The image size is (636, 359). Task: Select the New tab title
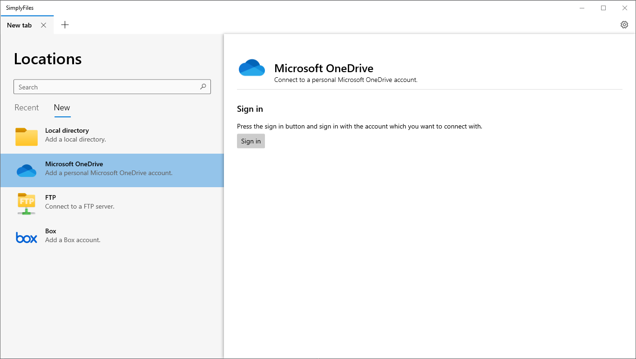[19, 25]
